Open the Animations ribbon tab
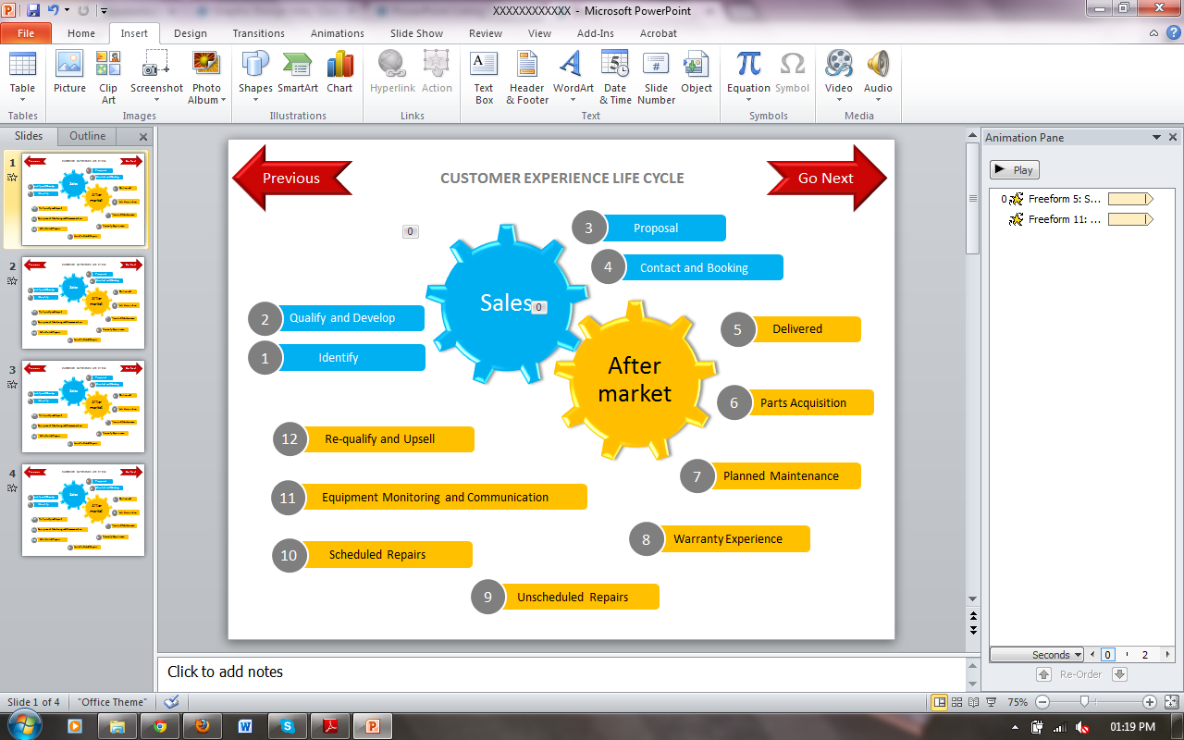 (x=337, y=33)
